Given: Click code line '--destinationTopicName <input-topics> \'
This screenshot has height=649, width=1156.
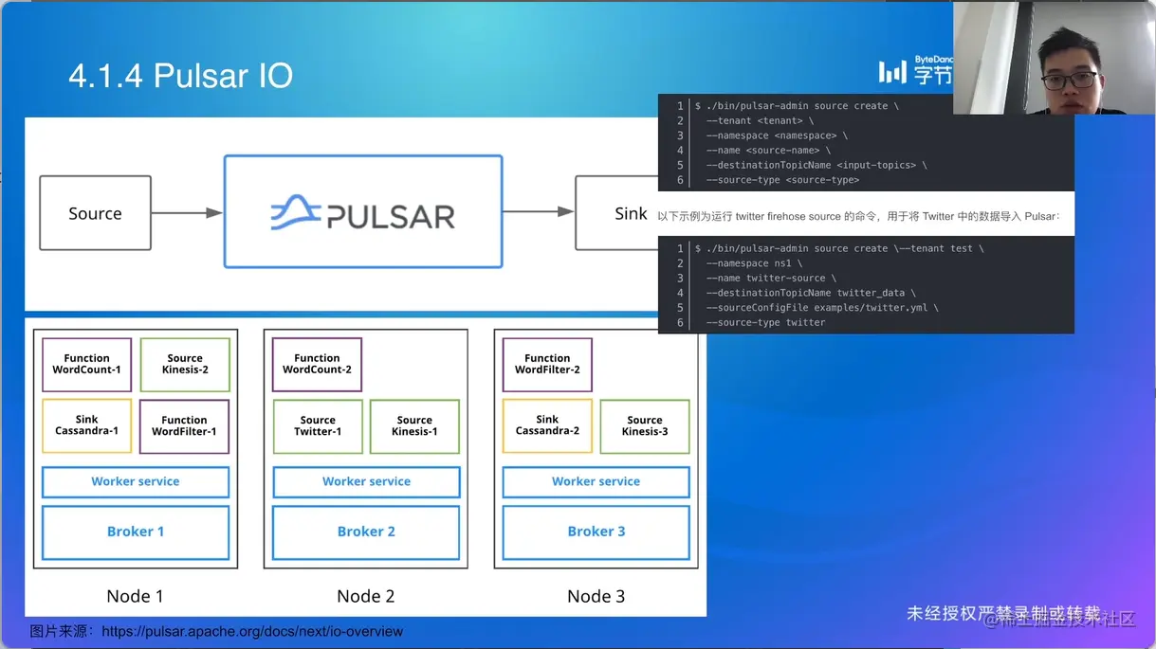Looking at the screenshot, I should (817, 165).
